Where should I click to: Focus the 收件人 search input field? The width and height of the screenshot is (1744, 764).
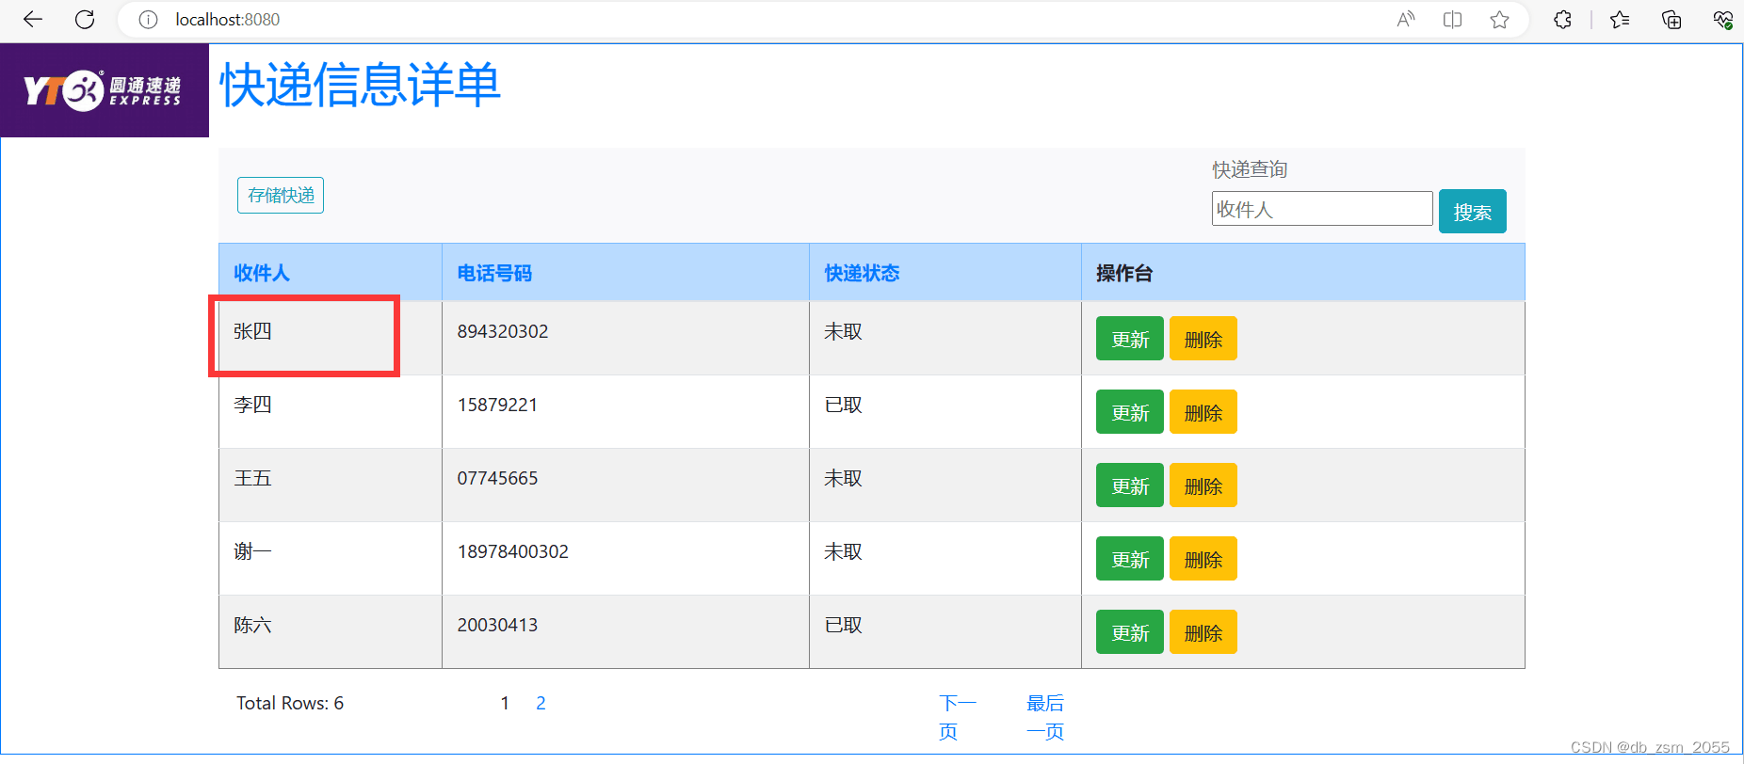[x=1322, y=209]
